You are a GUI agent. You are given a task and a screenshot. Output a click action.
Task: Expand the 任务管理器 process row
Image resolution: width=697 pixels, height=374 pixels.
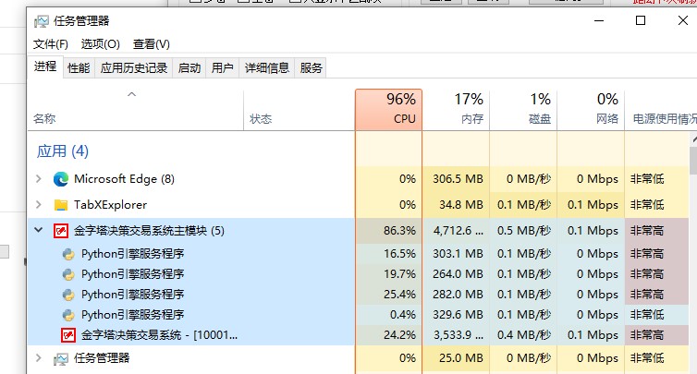[x=39, y=358]
